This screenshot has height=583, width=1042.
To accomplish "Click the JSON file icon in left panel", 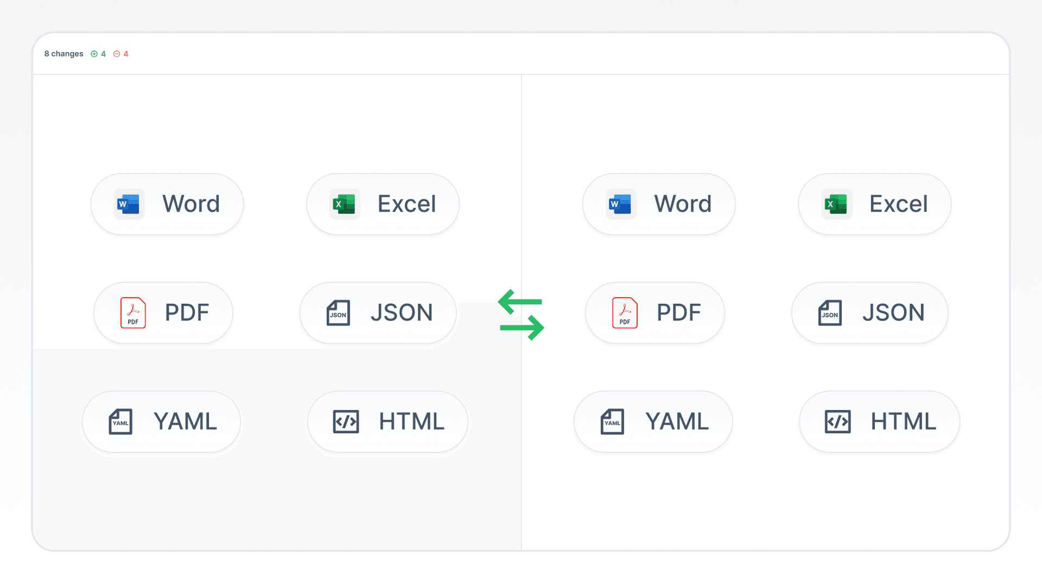I will [x=338, y=313].
